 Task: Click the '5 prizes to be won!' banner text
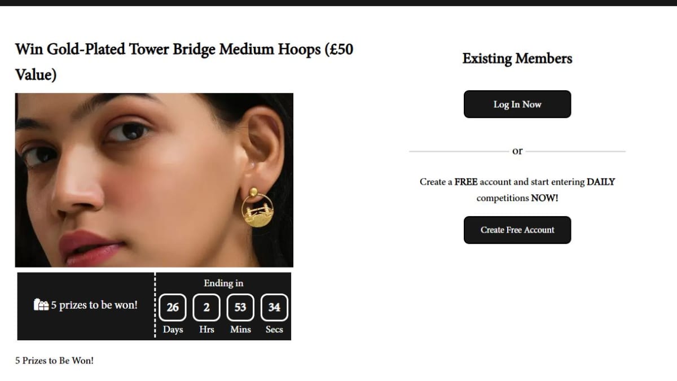coord(94,305)
